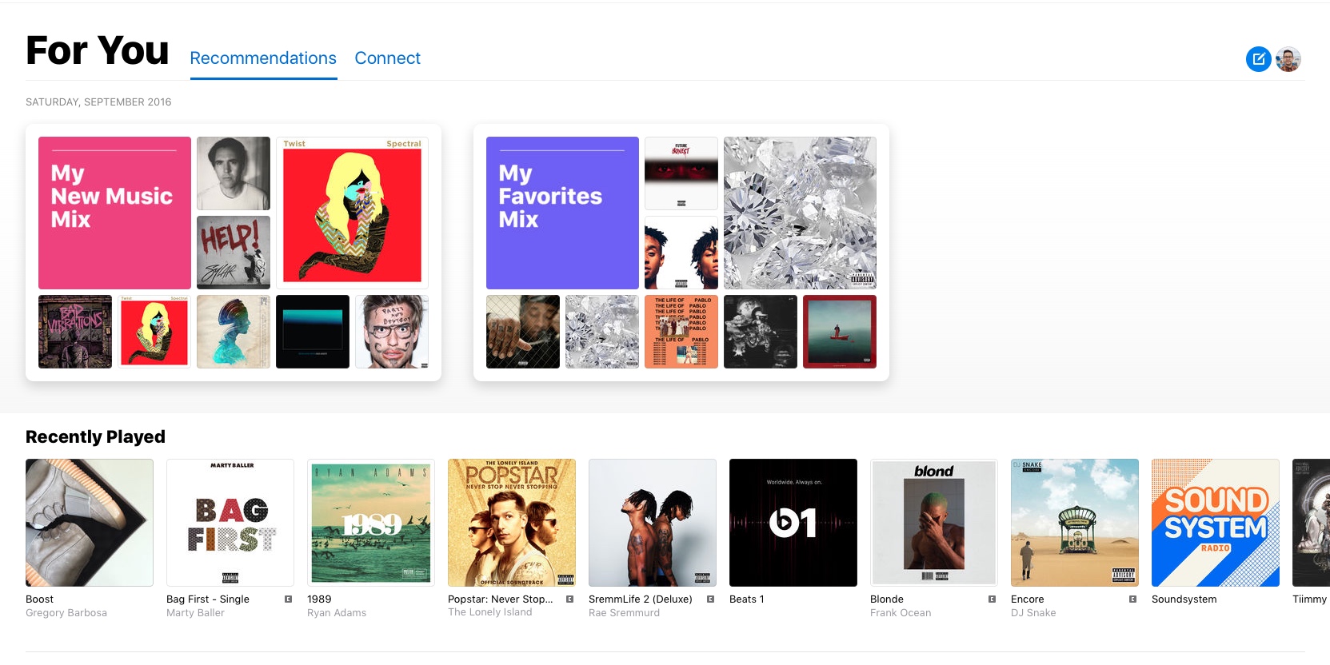The height and width of the screenshot is (665, 1330).
Task: Open the My Favorites Mix tile
Action: 562,213
